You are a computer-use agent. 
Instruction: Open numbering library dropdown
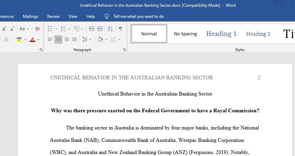pyautogui.click(x=69, y=29)
